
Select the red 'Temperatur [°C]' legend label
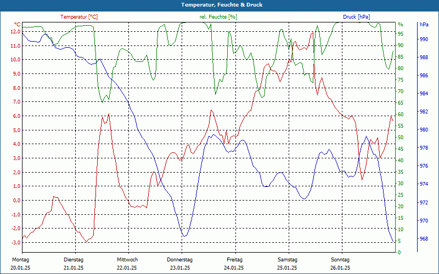[79, 17]
